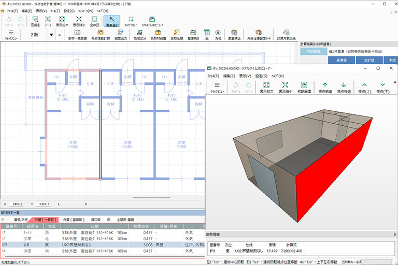The width and height of the screenshot is (398, 265).
Task: Click the 計算対象区画 icon
Action: point(286,35)
